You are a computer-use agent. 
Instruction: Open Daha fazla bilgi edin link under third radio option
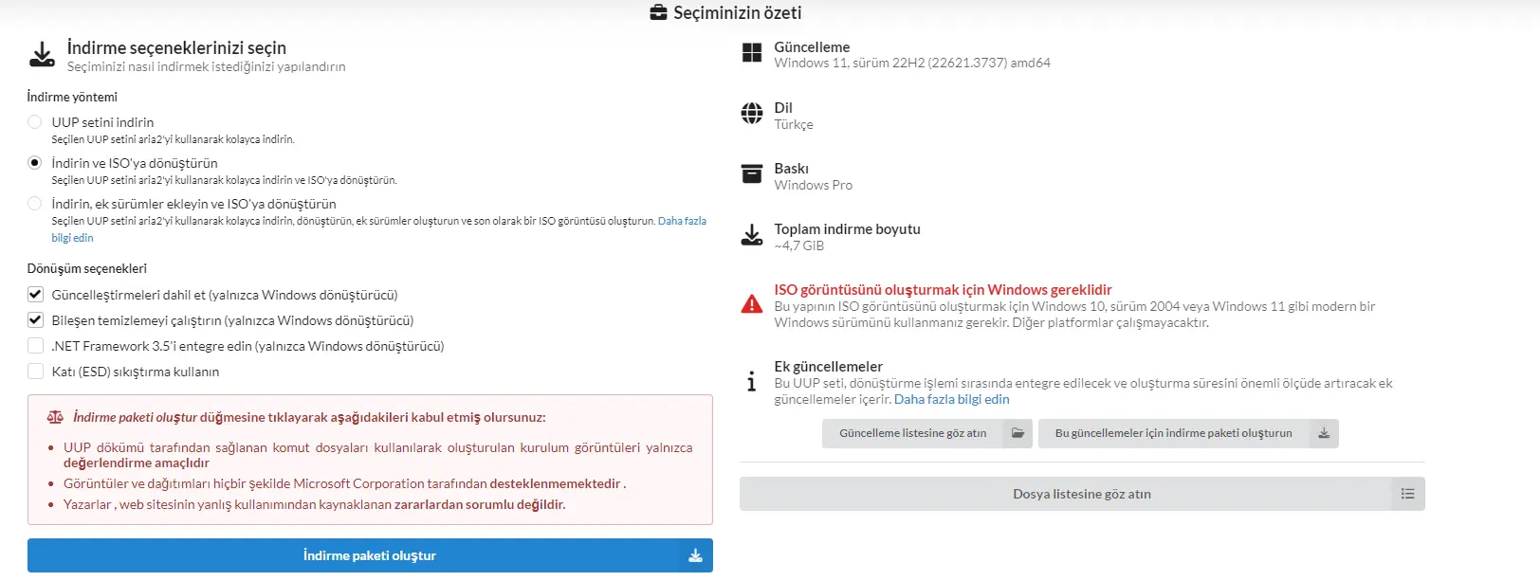(x=682, y=221)
